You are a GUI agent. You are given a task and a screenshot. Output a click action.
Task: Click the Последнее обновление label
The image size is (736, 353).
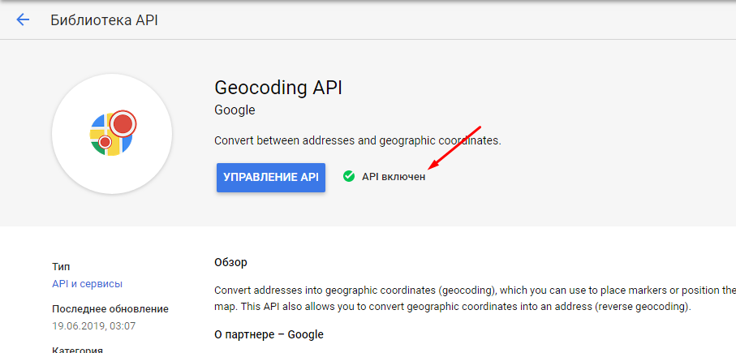point(110,309)
